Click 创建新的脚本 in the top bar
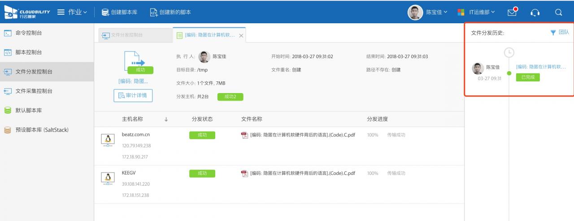574x221 pixels. click(x=170, y=13)
